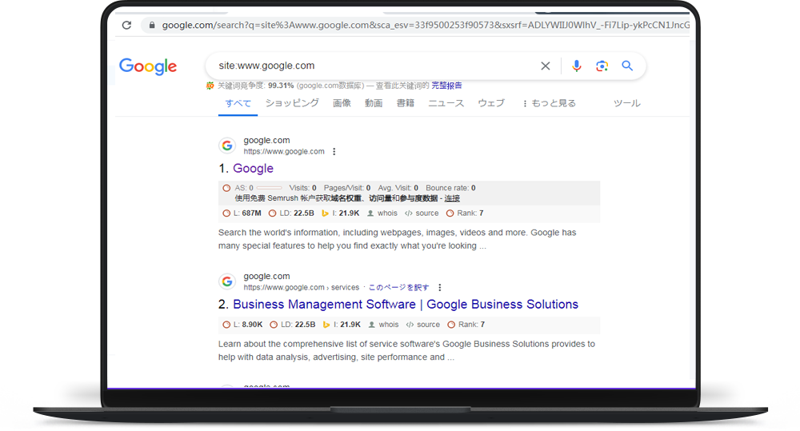
Task: Click the Visits: 0 value
Action: 302,188
